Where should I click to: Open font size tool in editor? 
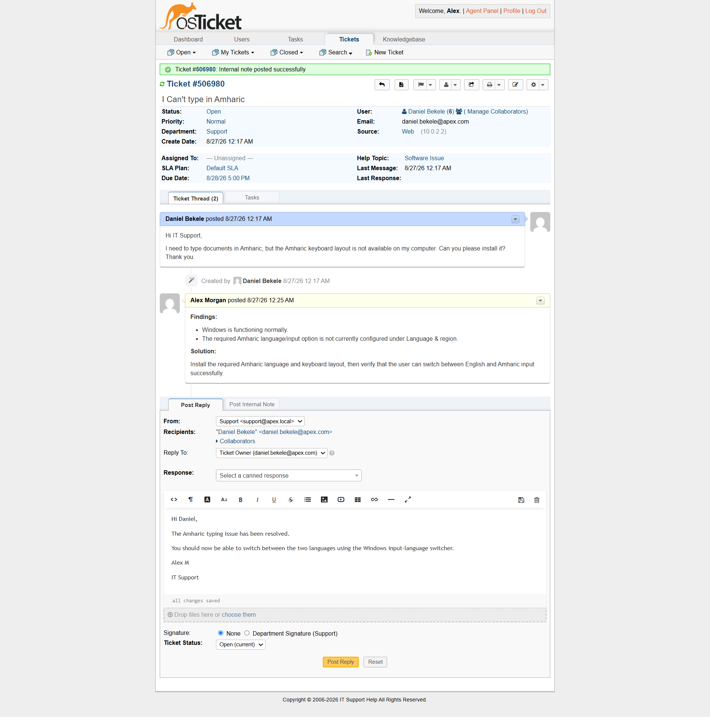(x=224, y=499)
